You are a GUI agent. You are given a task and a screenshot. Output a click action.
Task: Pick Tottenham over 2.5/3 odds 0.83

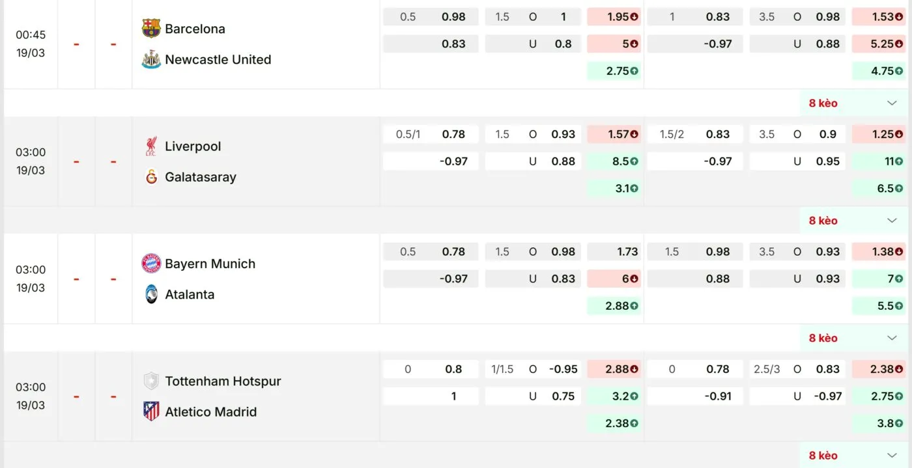click(827, 369)
